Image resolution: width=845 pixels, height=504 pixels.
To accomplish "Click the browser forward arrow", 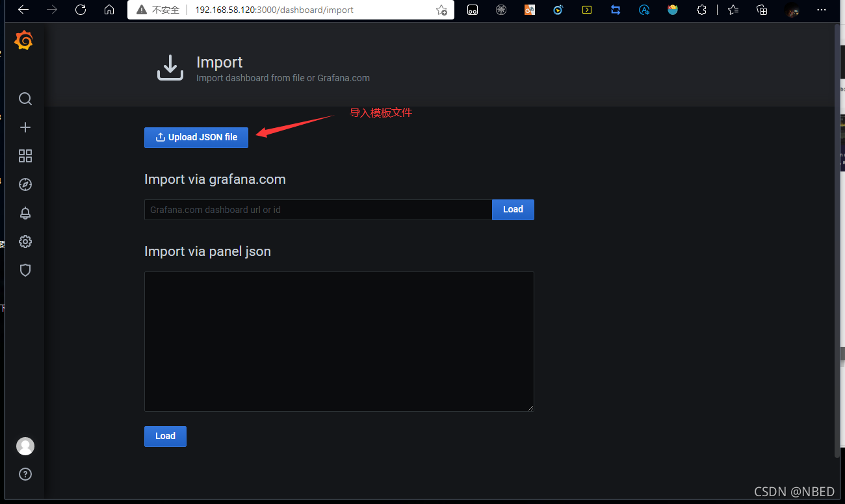I will (52, 10).
